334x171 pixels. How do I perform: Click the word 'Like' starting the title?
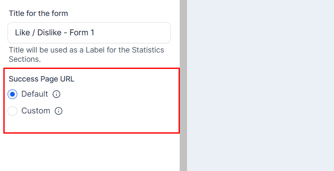22,33
